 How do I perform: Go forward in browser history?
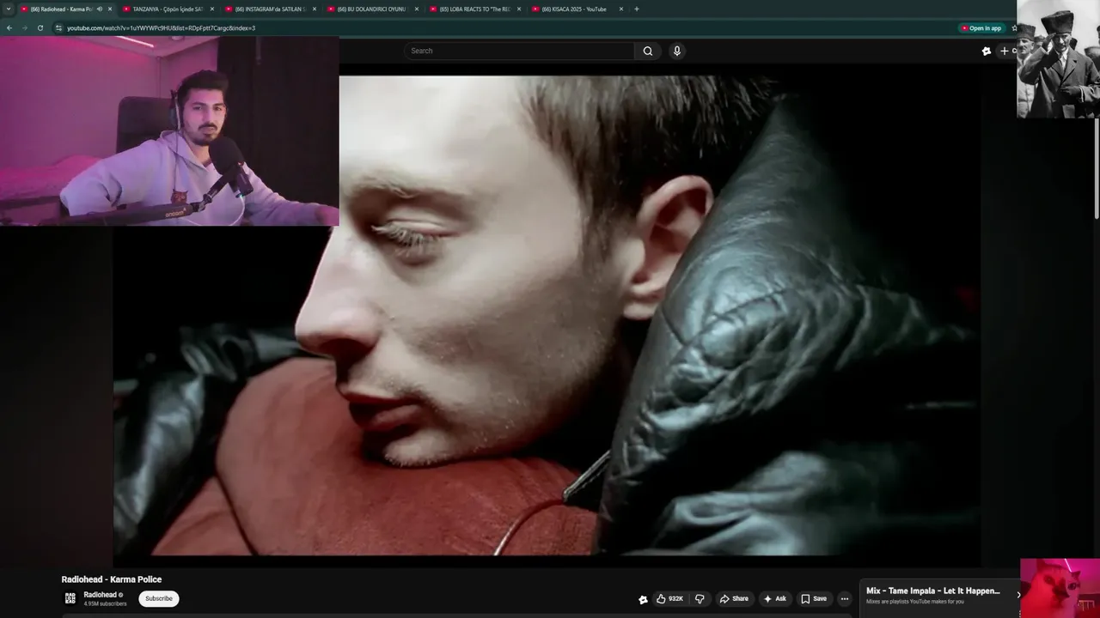click(24, 27)
